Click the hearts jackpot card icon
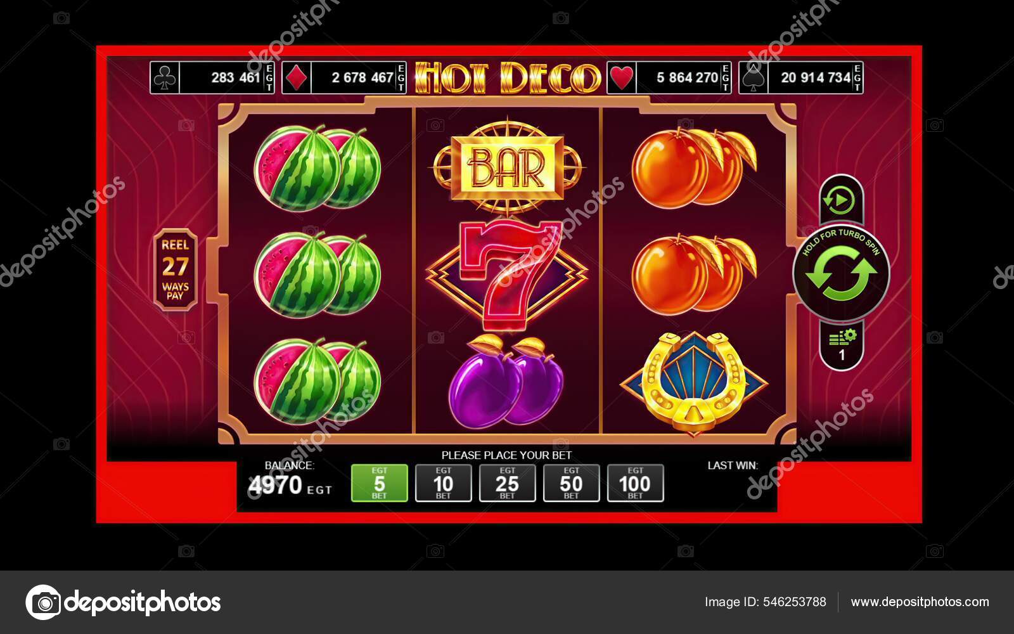 tap(621, 78)
